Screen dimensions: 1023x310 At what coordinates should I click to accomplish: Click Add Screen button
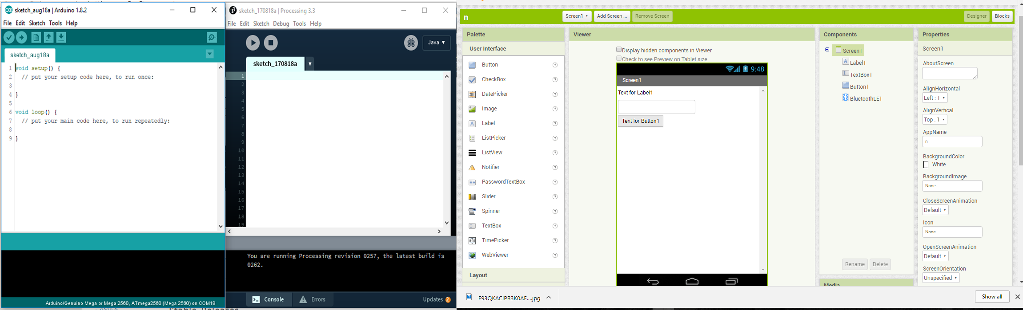coord(612,16)
